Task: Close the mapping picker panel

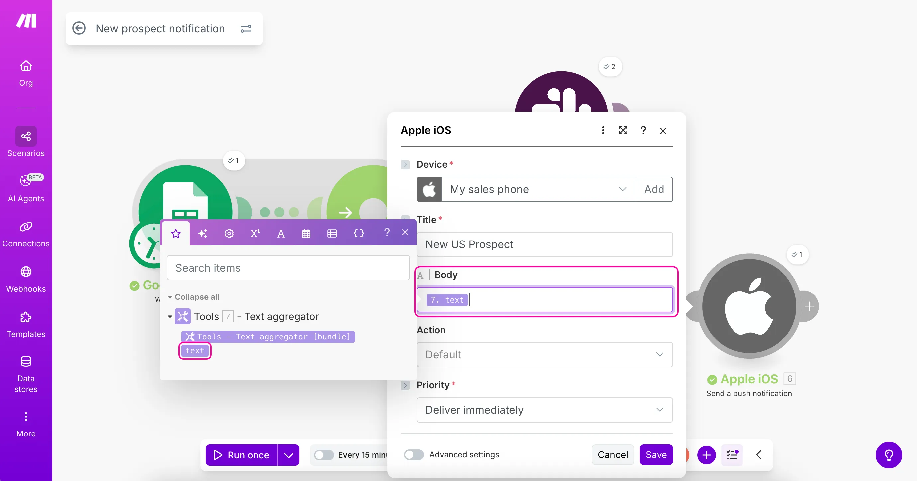Action: point(405,232)
